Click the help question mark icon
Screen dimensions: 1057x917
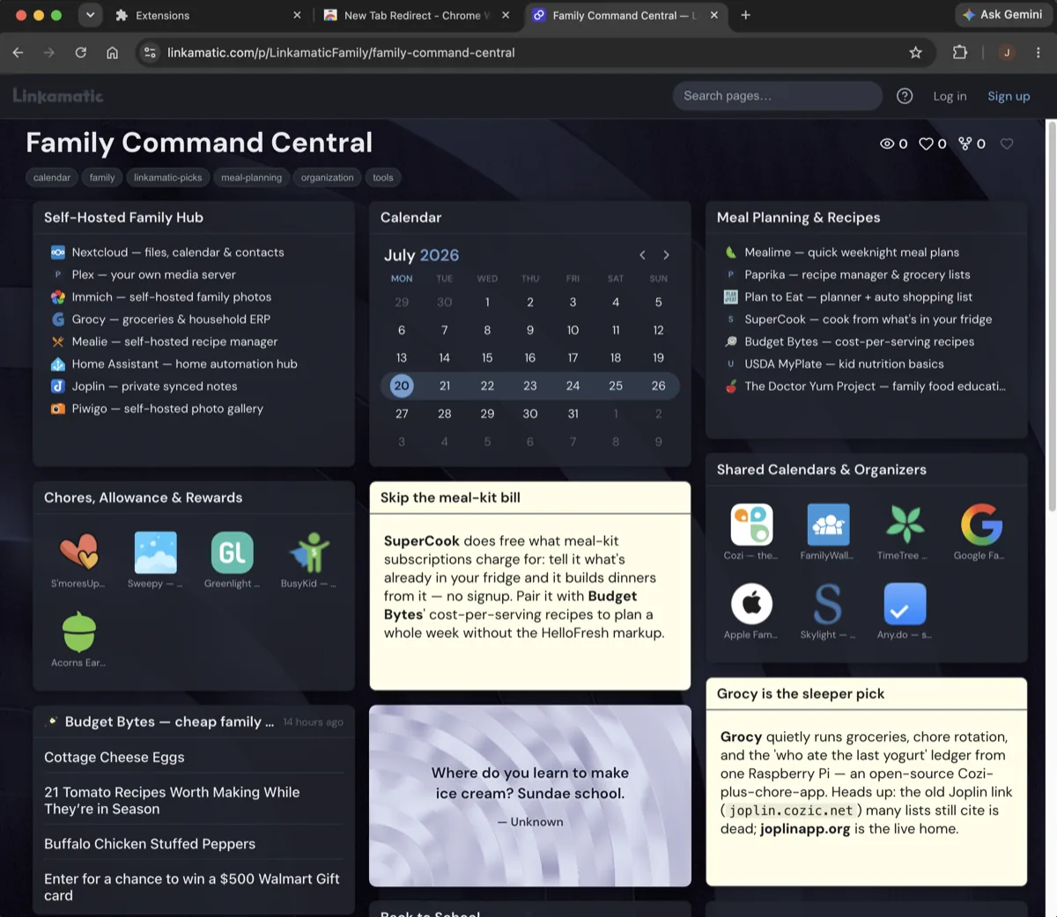(905, 96)
